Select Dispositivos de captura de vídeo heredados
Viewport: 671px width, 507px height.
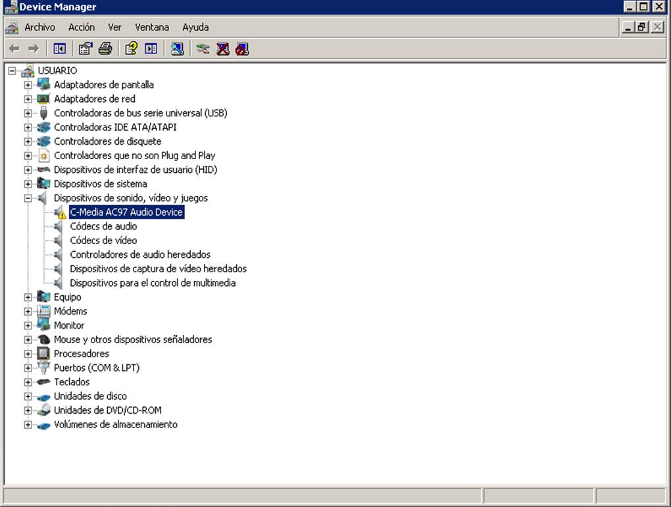[159, 269]
